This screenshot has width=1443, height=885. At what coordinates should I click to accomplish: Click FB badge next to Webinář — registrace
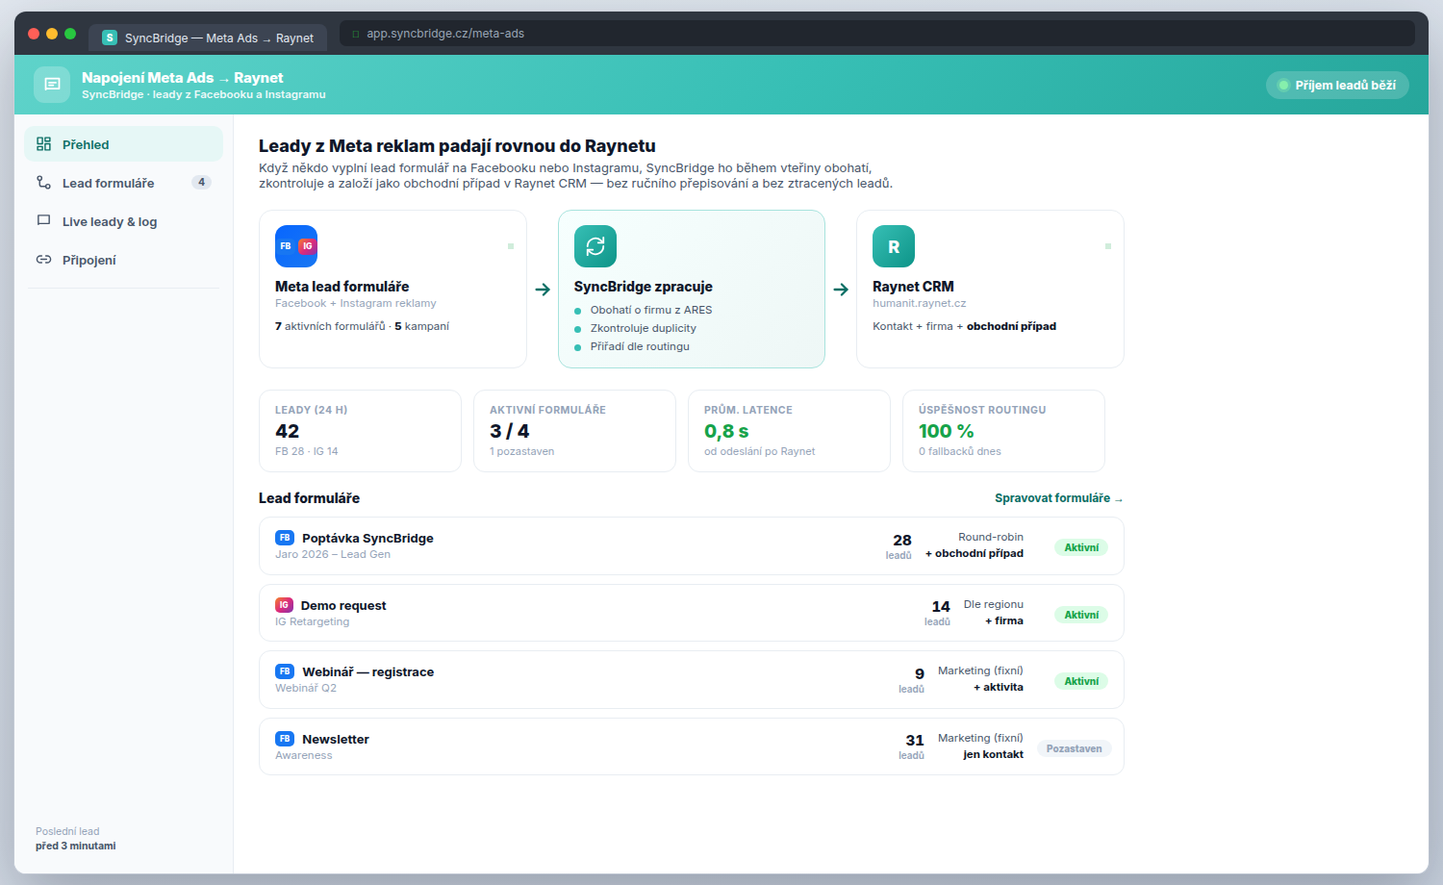[x=285, y=671]
